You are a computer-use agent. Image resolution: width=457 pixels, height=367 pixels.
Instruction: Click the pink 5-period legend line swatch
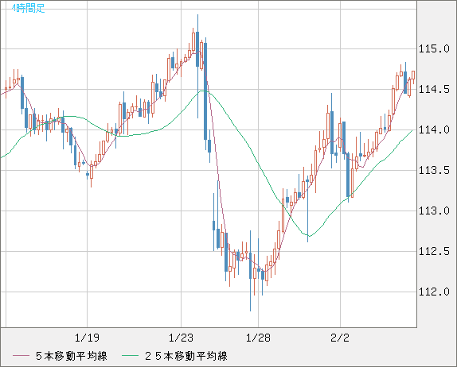tap(21, 356)
